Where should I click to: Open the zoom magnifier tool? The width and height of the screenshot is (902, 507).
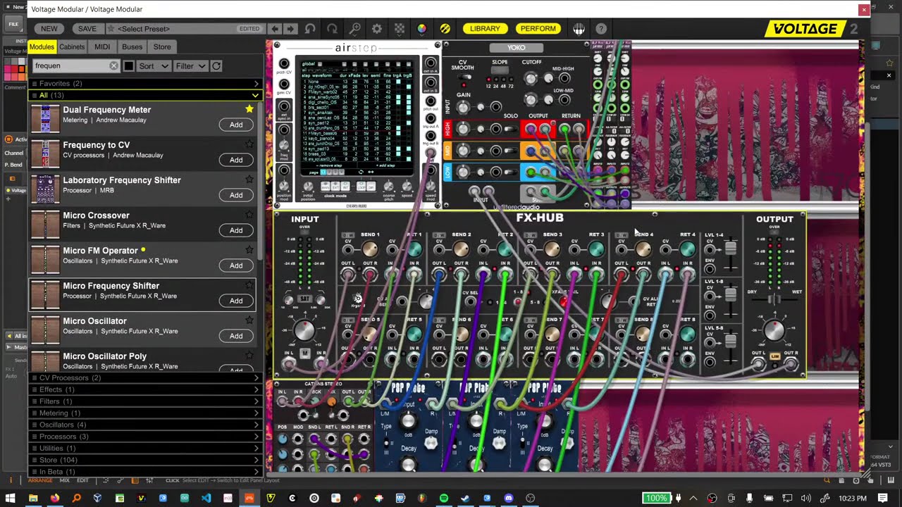[x=354, y=29]
